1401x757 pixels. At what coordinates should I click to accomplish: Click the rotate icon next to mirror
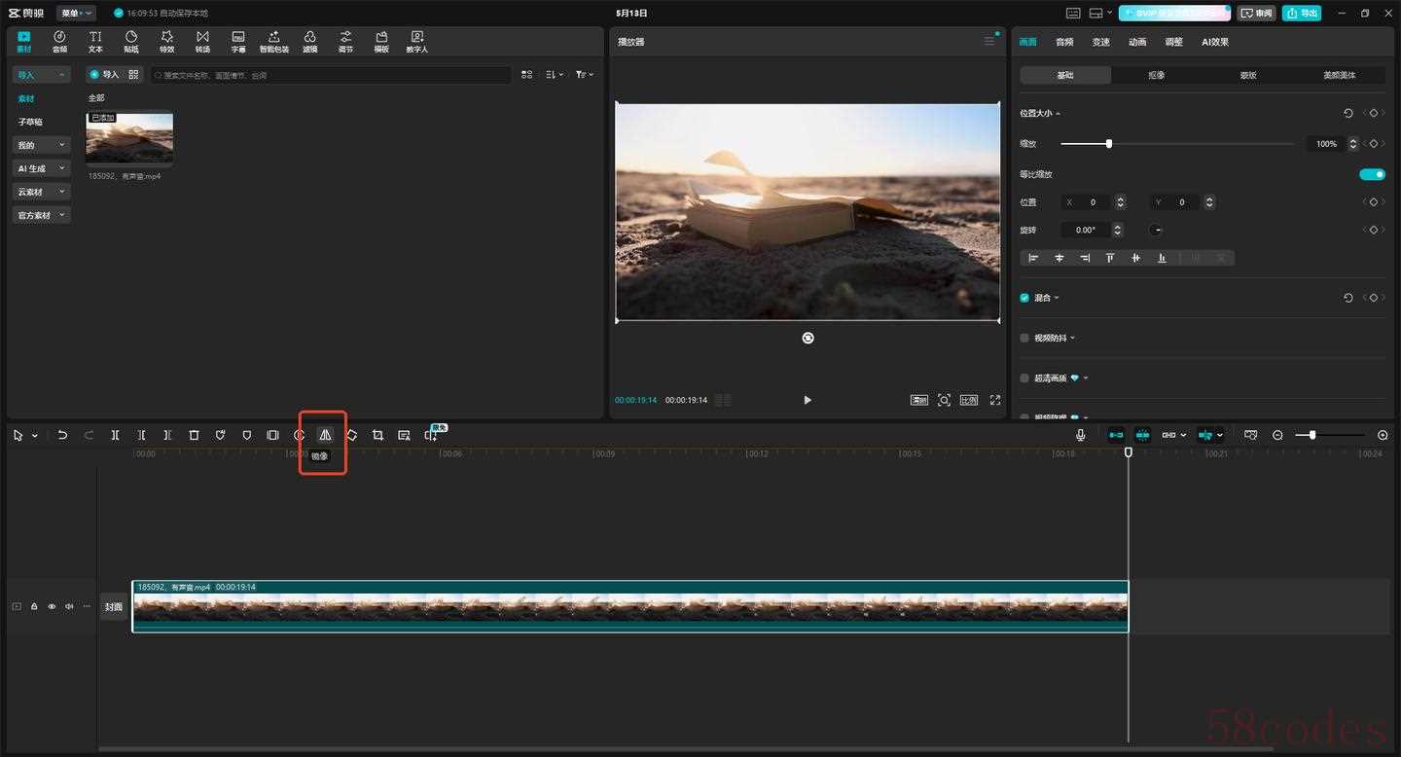coord(351,435)
